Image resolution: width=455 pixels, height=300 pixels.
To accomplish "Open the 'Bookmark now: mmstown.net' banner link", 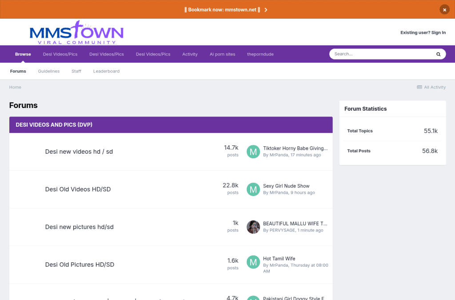I will click(x=222, y=10).
